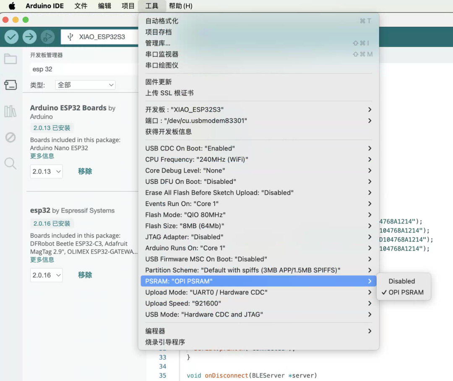Select the checked OPI PSRAM option

404,292
